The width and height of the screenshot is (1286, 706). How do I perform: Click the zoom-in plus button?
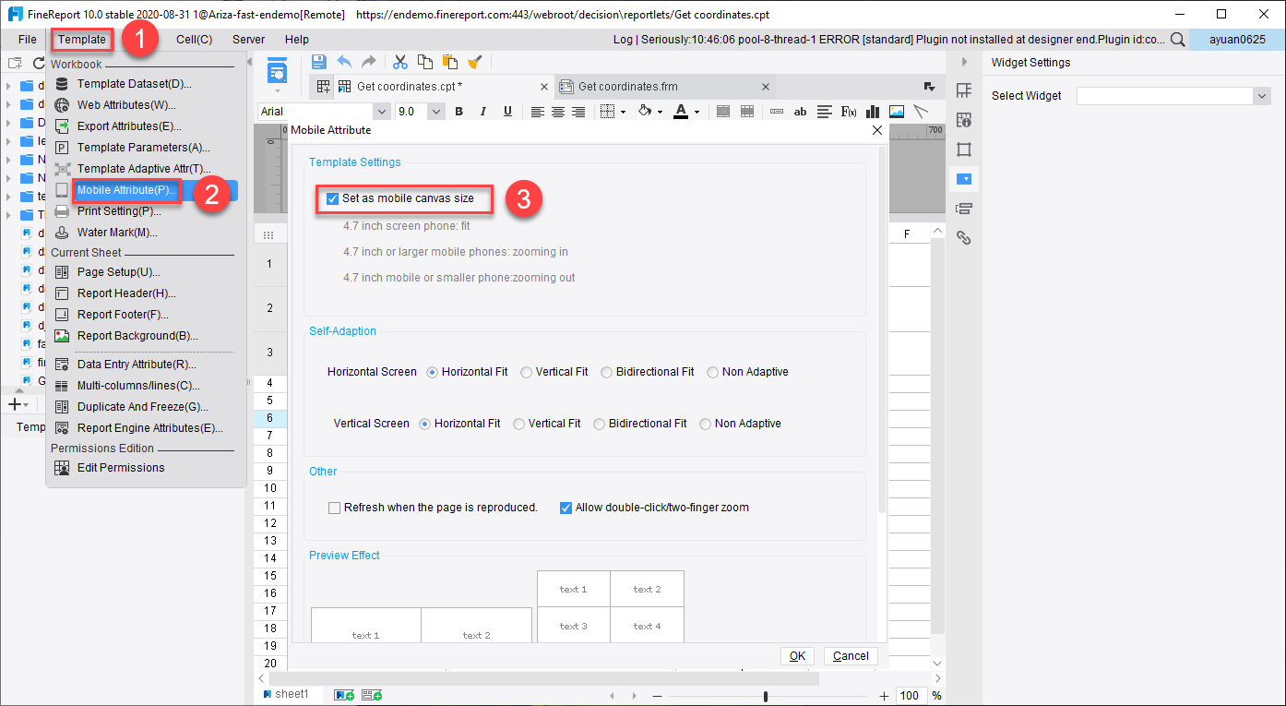(885, 696)
